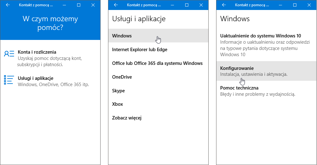Open Pomoc techniczna option
This screenshot has height=165, width=317.
pos(266,91)
